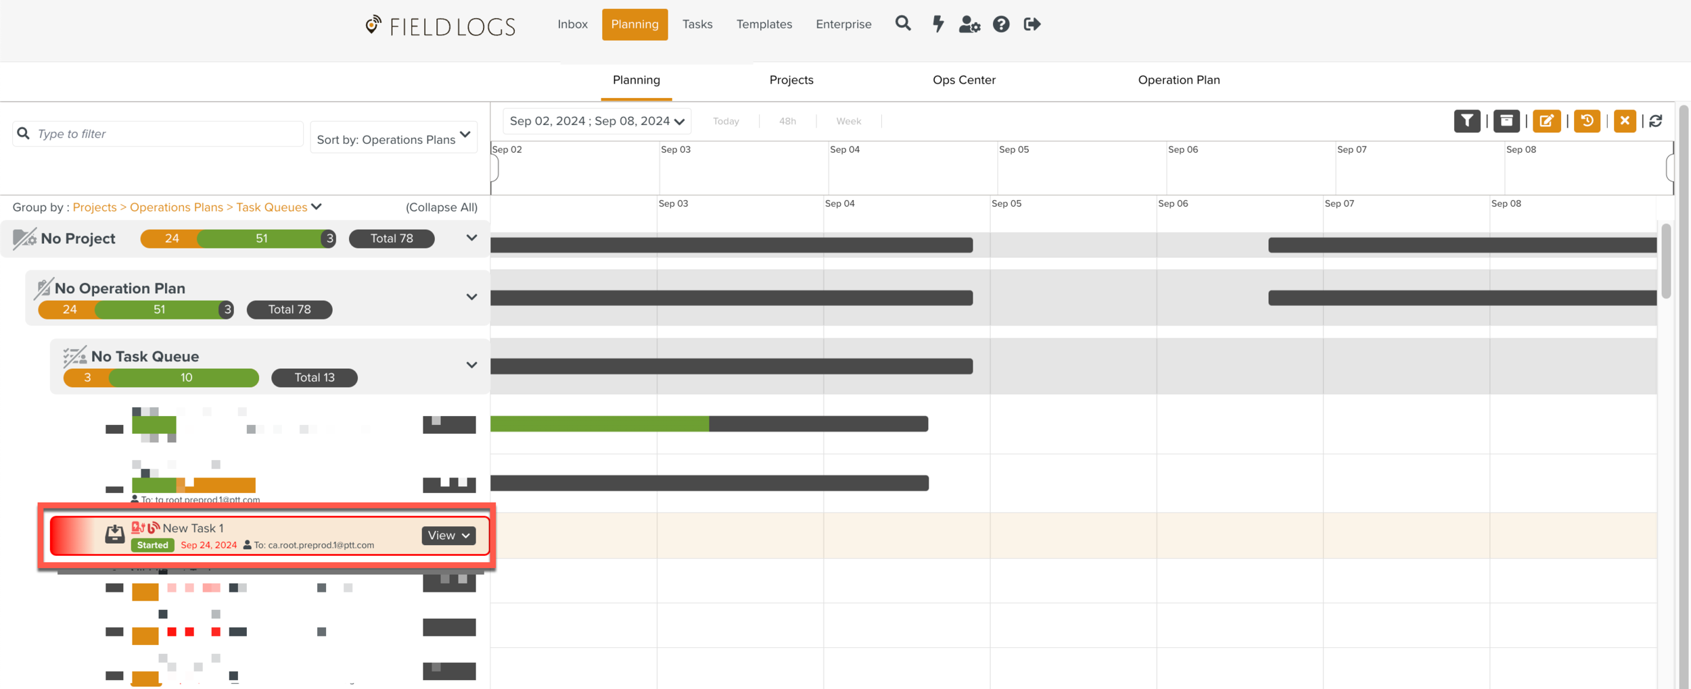Open the user settings icon
This screenshot has width=1691, height=689.
coord(969,24)
